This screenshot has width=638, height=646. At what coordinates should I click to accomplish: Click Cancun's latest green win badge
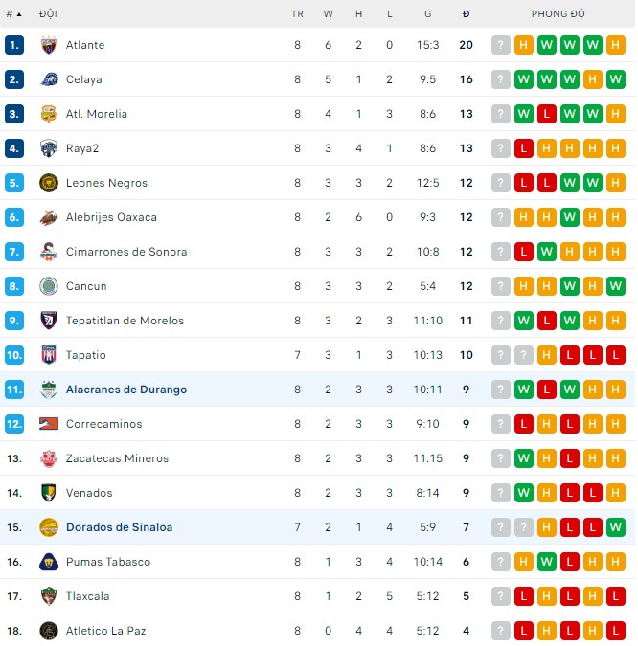point(616,286)
